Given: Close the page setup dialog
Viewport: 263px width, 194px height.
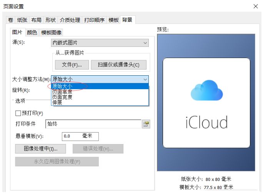Looking at the screenshot, I should (256, 6).
